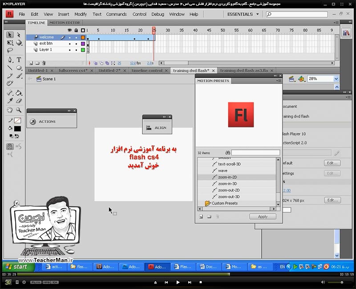Toggle visibility dot of exit btn layer

70,44
